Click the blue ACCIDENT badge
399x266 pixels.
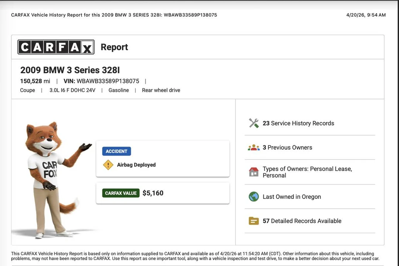point(116,151)
